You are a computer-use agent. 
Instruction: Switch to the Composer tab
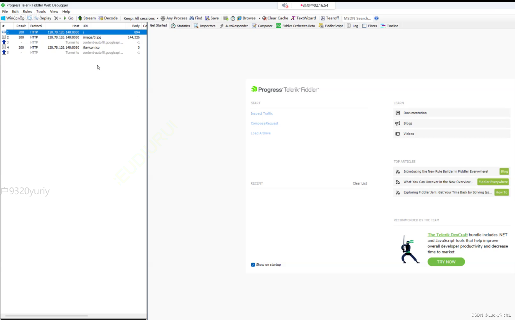coord(262,26)
